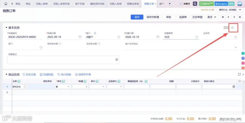Viewport: 245px width, 123px height.
Task: Switch to the 销售出库单 tab
Action: [x=133, y=4]
